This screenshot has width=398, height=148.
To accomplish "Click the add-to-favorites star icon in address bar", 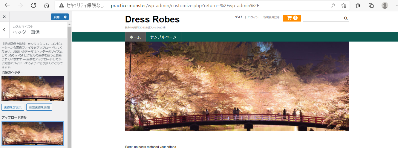I will [x=344, y=5].
